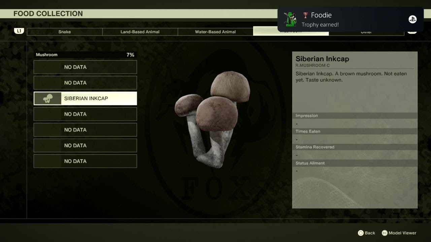431x242 pixels.
Task: Click the Mushroom list header label
Action: click(x=47, y=55)
